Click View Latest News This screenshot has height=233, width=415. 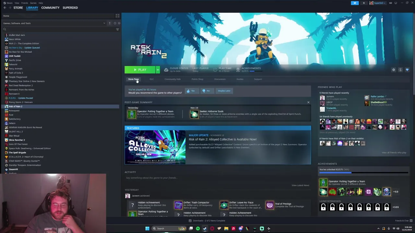pyautogui.click(x=300, y=185)
